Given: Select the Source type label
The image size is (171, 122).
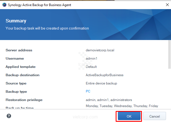Looking at the screenshot, I should 16,83.
